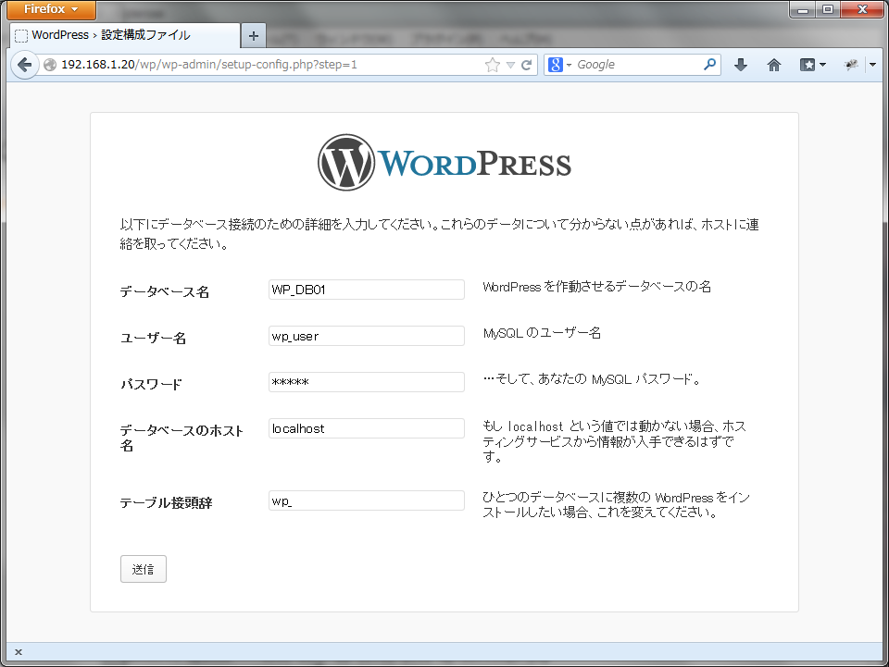Submit the form with 送信 button
Viewport: 889px width, 667px height.
coord(144,569)
